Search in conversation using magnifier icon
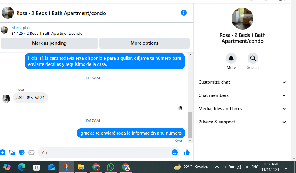Image resolution: width=296 pixels, height=173 pixels. coord(253,58)
